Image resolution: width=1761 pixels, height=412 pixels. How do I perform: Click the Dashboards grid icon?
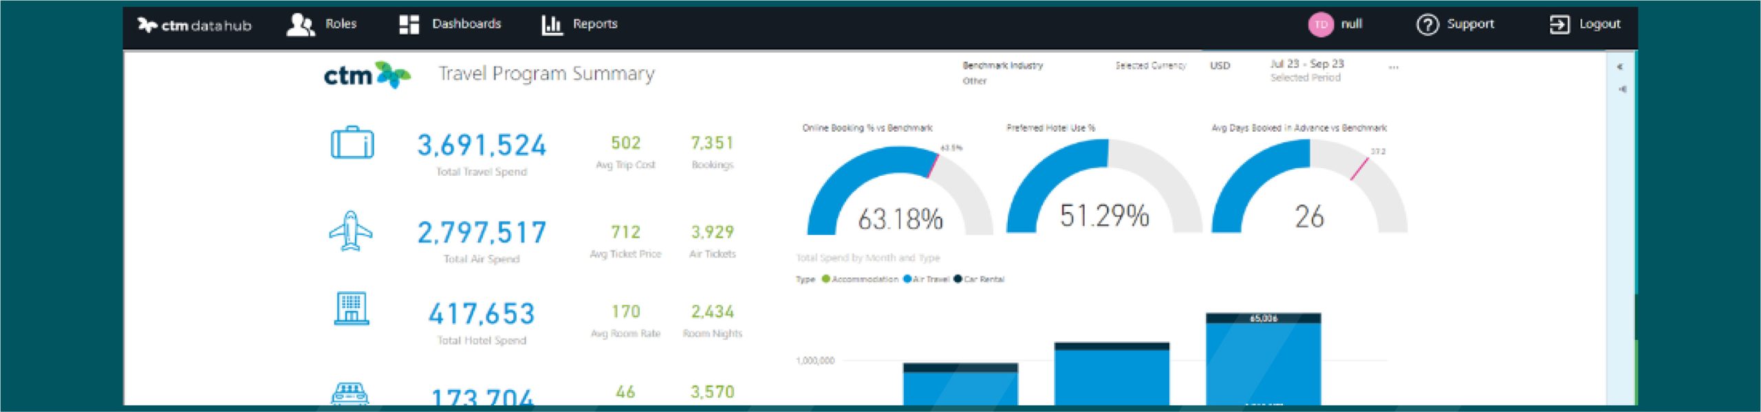coord(409,25)
